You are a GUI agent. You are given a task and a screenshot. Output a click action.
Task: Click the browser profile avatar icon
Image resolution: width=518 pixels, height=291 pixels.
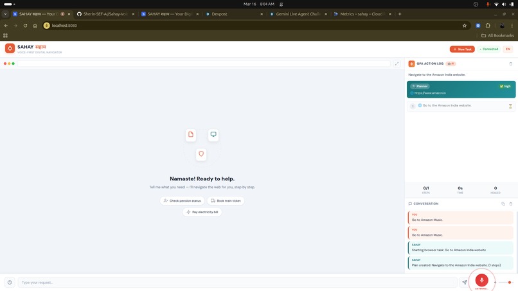pyautogui.click(x=502, y=26)
